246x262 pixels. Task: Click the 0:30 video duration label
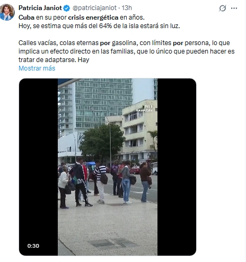point(33,246)
